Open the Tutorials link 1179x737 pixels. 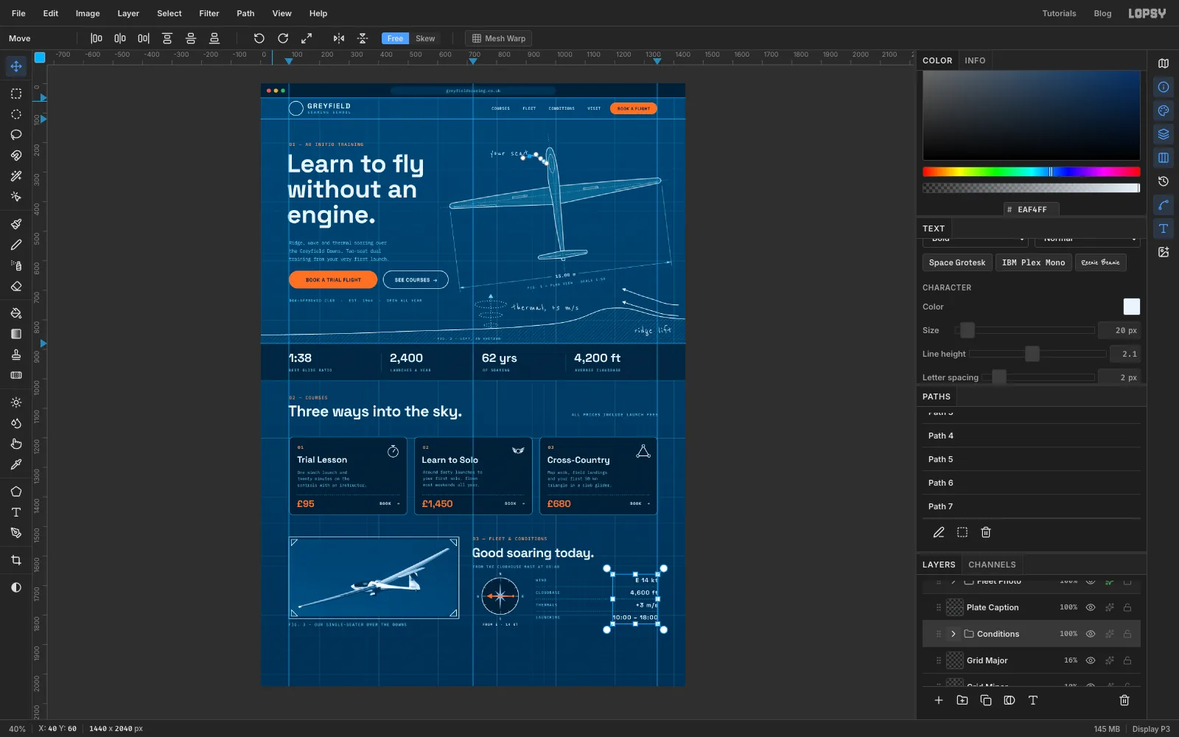tap(1059, 13)
